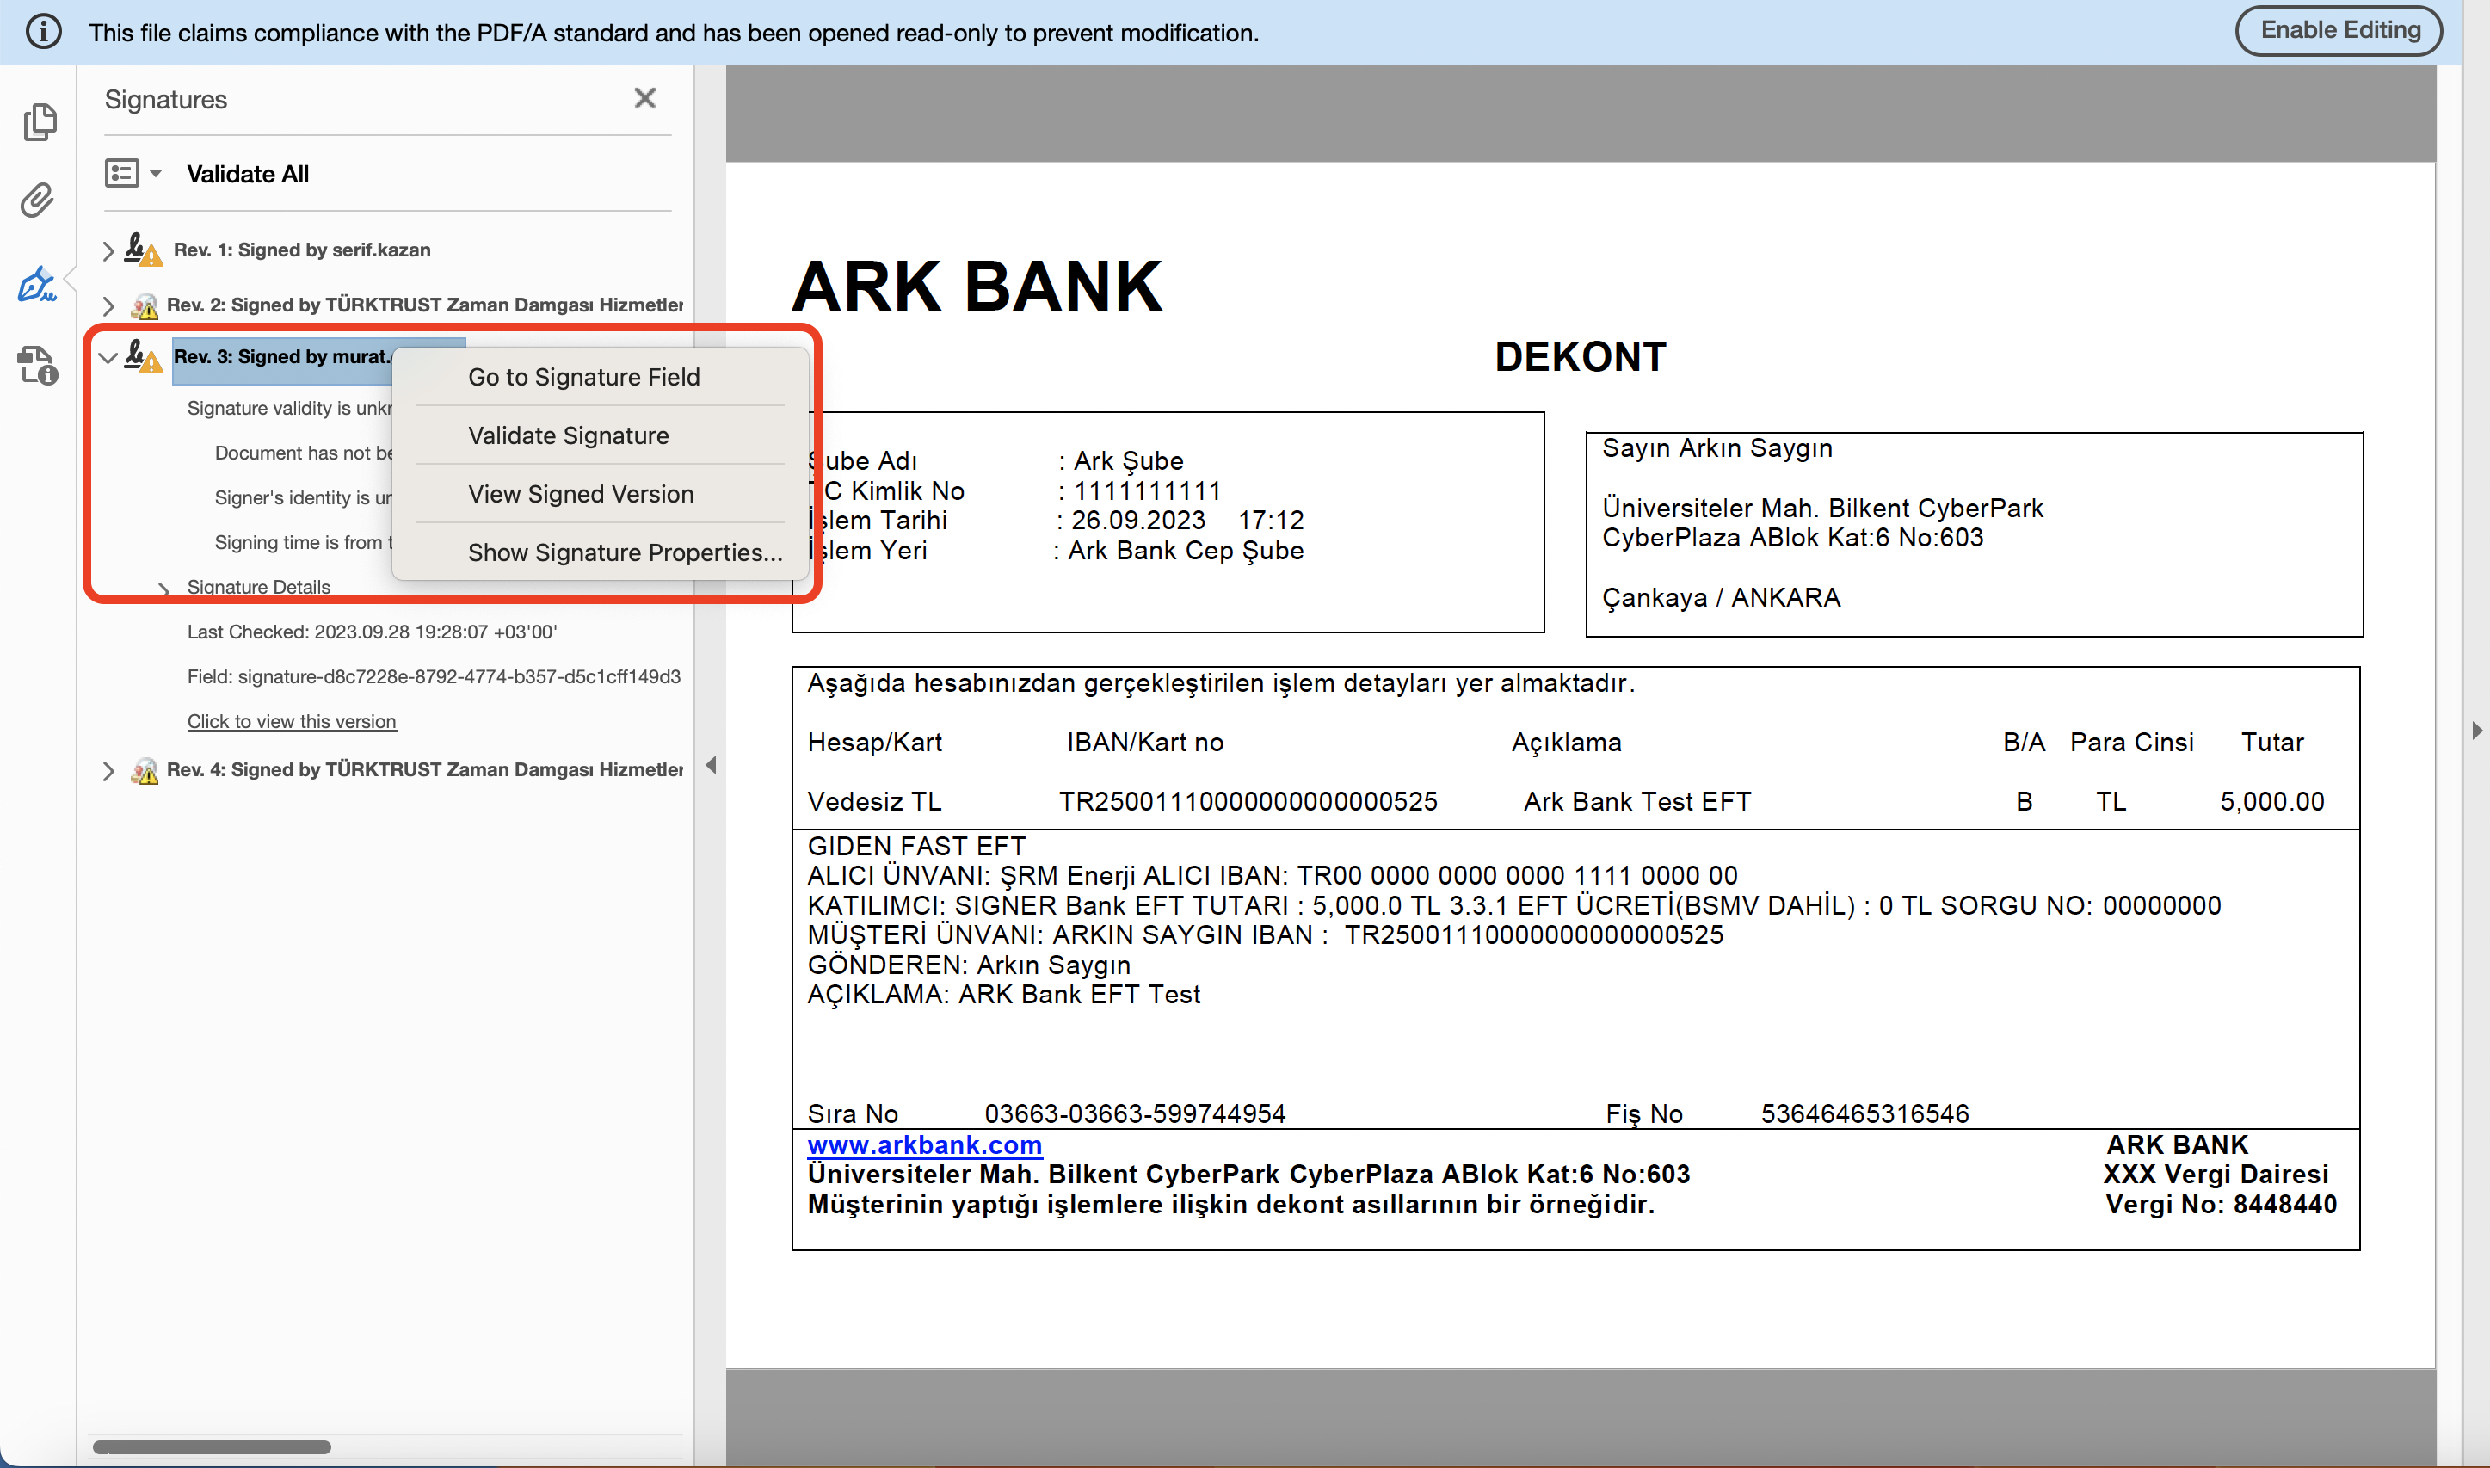Choose View Signed Version
The height and width of the screenshot is (1468, 2490).
(582, 494)
